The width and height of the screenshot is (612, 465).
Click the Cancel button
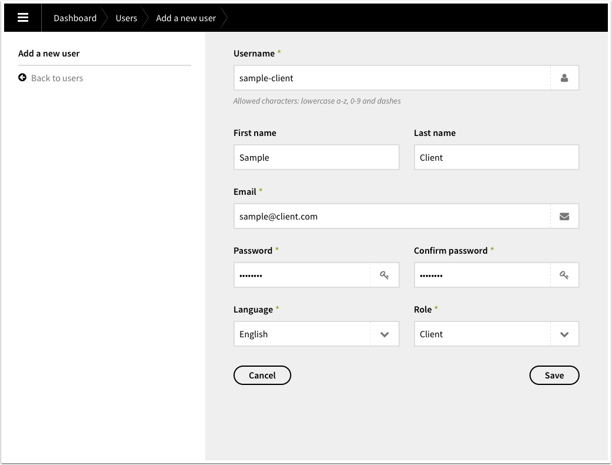(x=262, y=376)
